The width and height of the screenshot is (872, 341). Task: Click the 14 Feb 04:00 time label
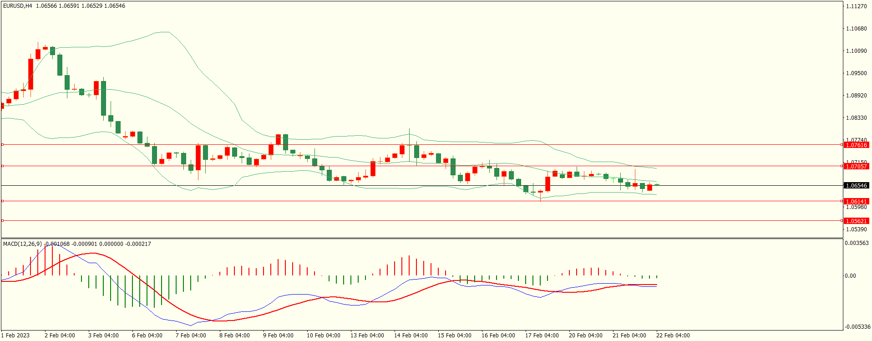(411, 336)
